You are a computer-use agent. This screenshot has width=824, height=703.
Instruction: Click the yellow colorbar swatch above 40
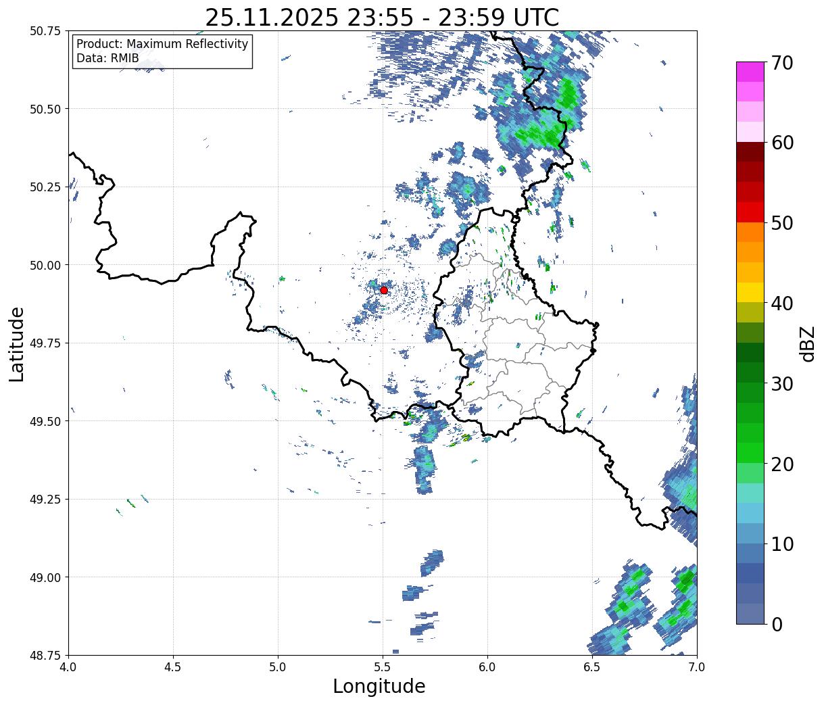(750, 293)
